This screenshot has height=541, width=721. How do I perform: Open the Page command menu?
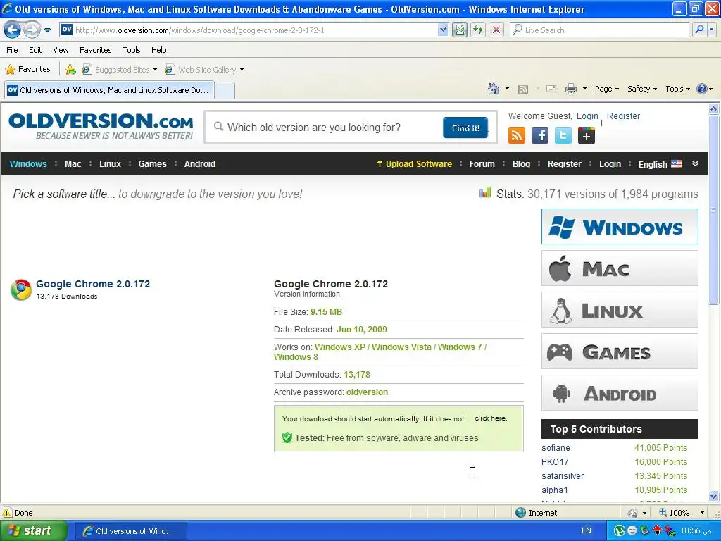(x=606, y=89)
